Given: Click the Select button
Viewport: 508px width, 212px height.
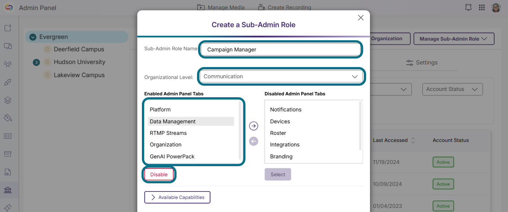Looking at the screenshot, I should 278,174.
